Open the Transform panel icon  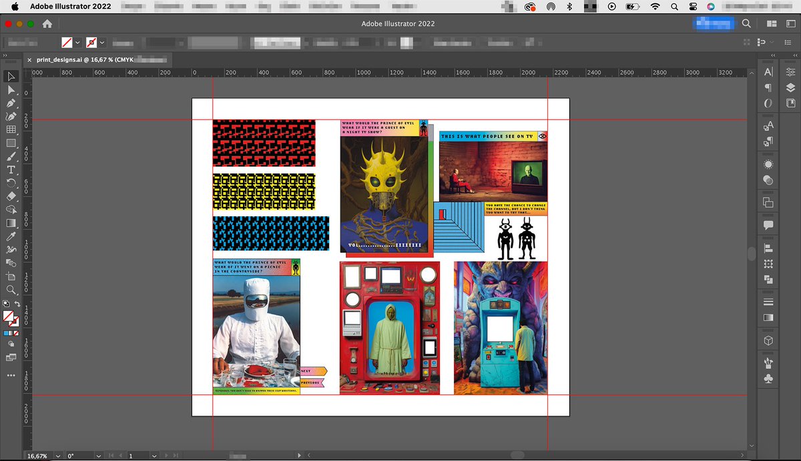768,264
